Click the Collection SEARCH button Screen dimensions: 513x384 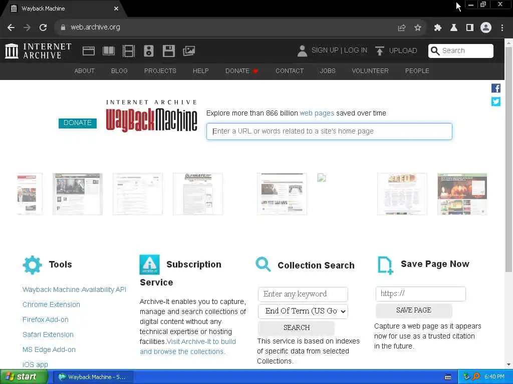tap(297, 328)
